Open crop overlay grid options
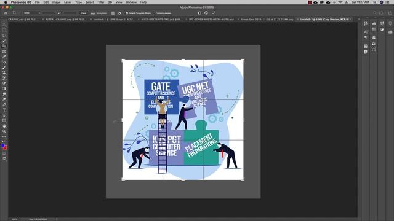This screenshot has width=394, height=221. point(113,13)
